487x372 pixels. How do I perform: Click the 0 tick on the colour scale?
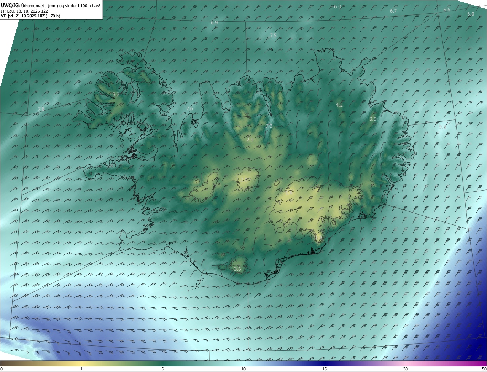point(2,369)
